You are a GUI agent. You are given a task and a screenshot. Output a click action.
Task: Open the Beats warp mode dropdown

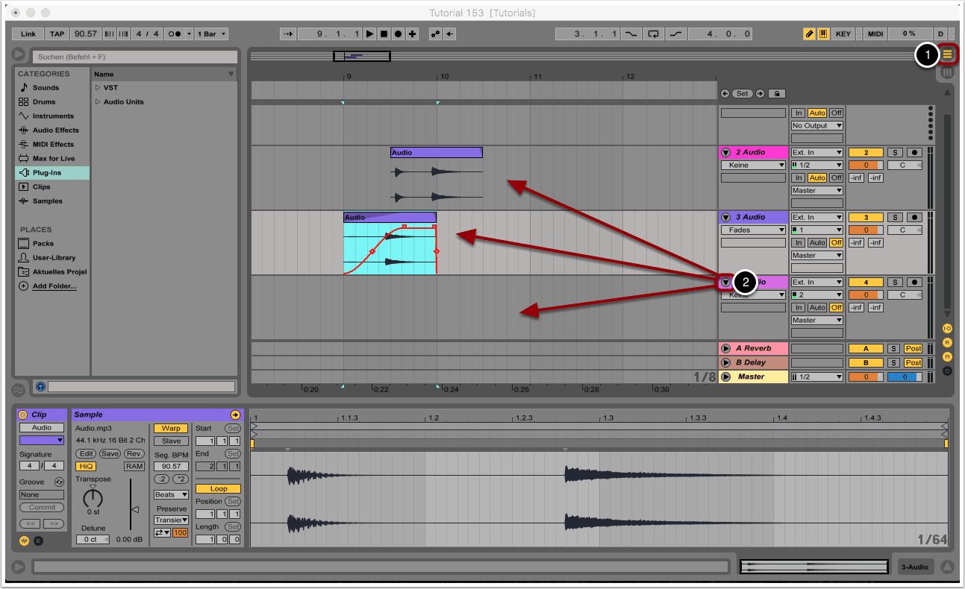tap(171, 494)
